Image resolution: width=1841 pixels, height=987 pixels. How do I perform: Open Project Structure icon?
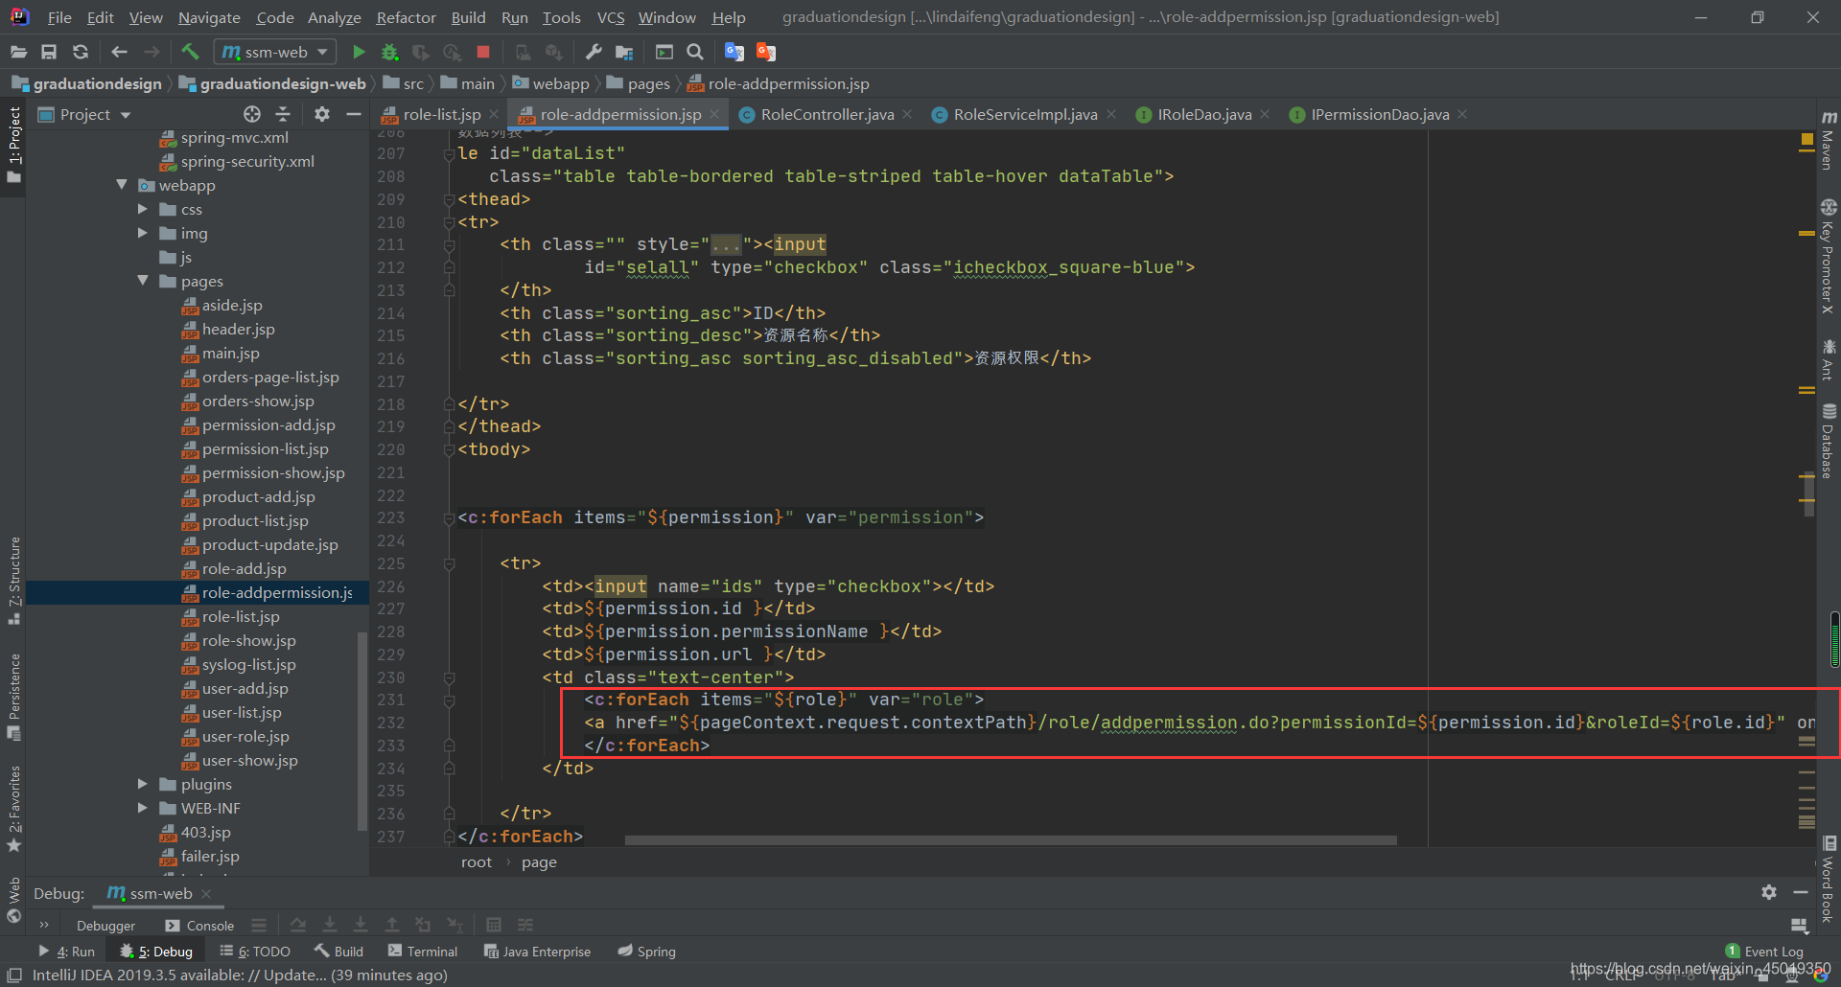[x=624, y=52]
